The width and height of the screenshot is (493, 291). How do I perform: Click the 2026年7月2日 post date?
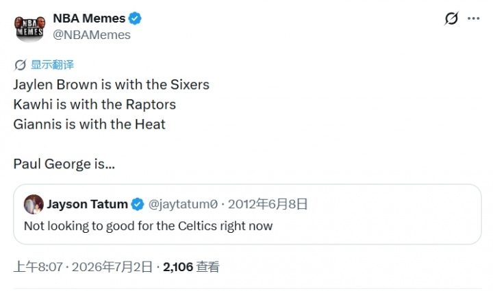coord(112,267)
